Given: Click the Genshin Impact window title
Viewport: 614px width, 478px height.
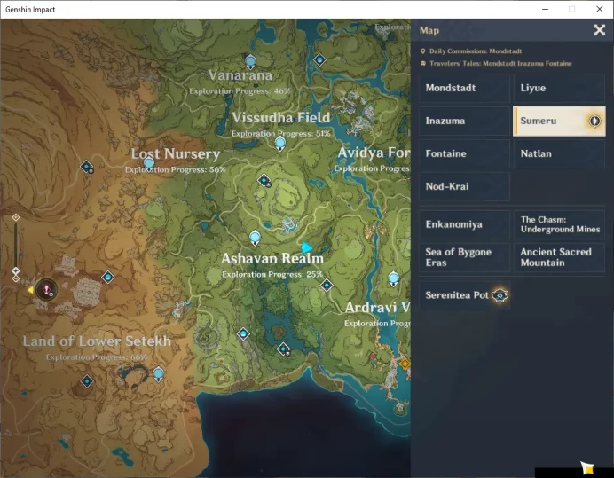Looking at the screenshot, I should tap(30, 10).
